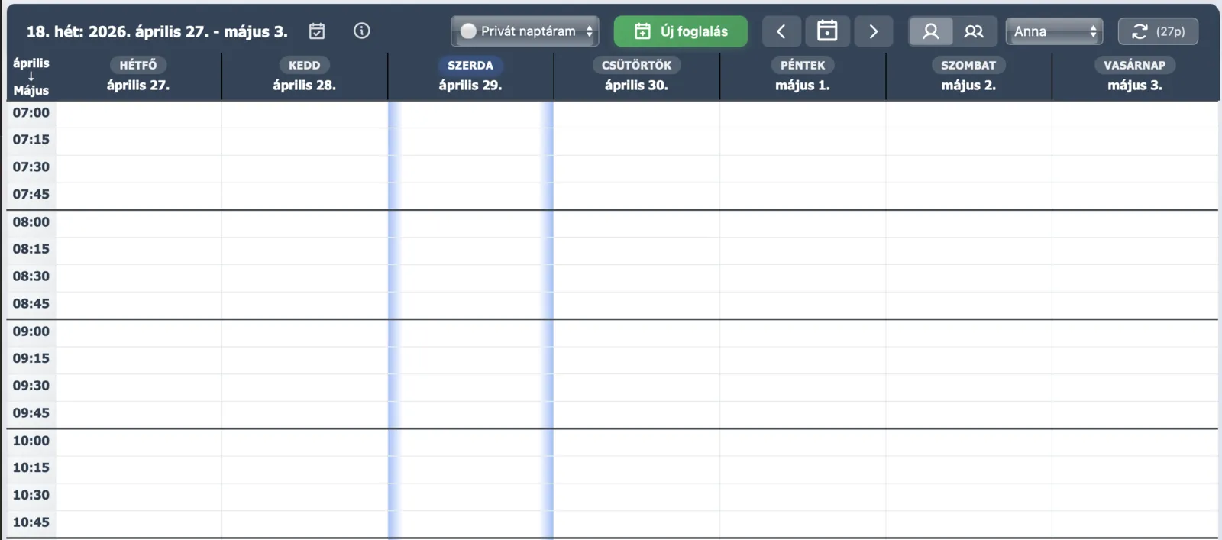1222x540 pixels.
Task: Click the 09:00 time label
Action: click(x=31, y=331)
